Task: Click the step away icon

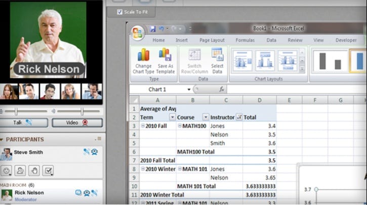Action: [x=20, y=171]
